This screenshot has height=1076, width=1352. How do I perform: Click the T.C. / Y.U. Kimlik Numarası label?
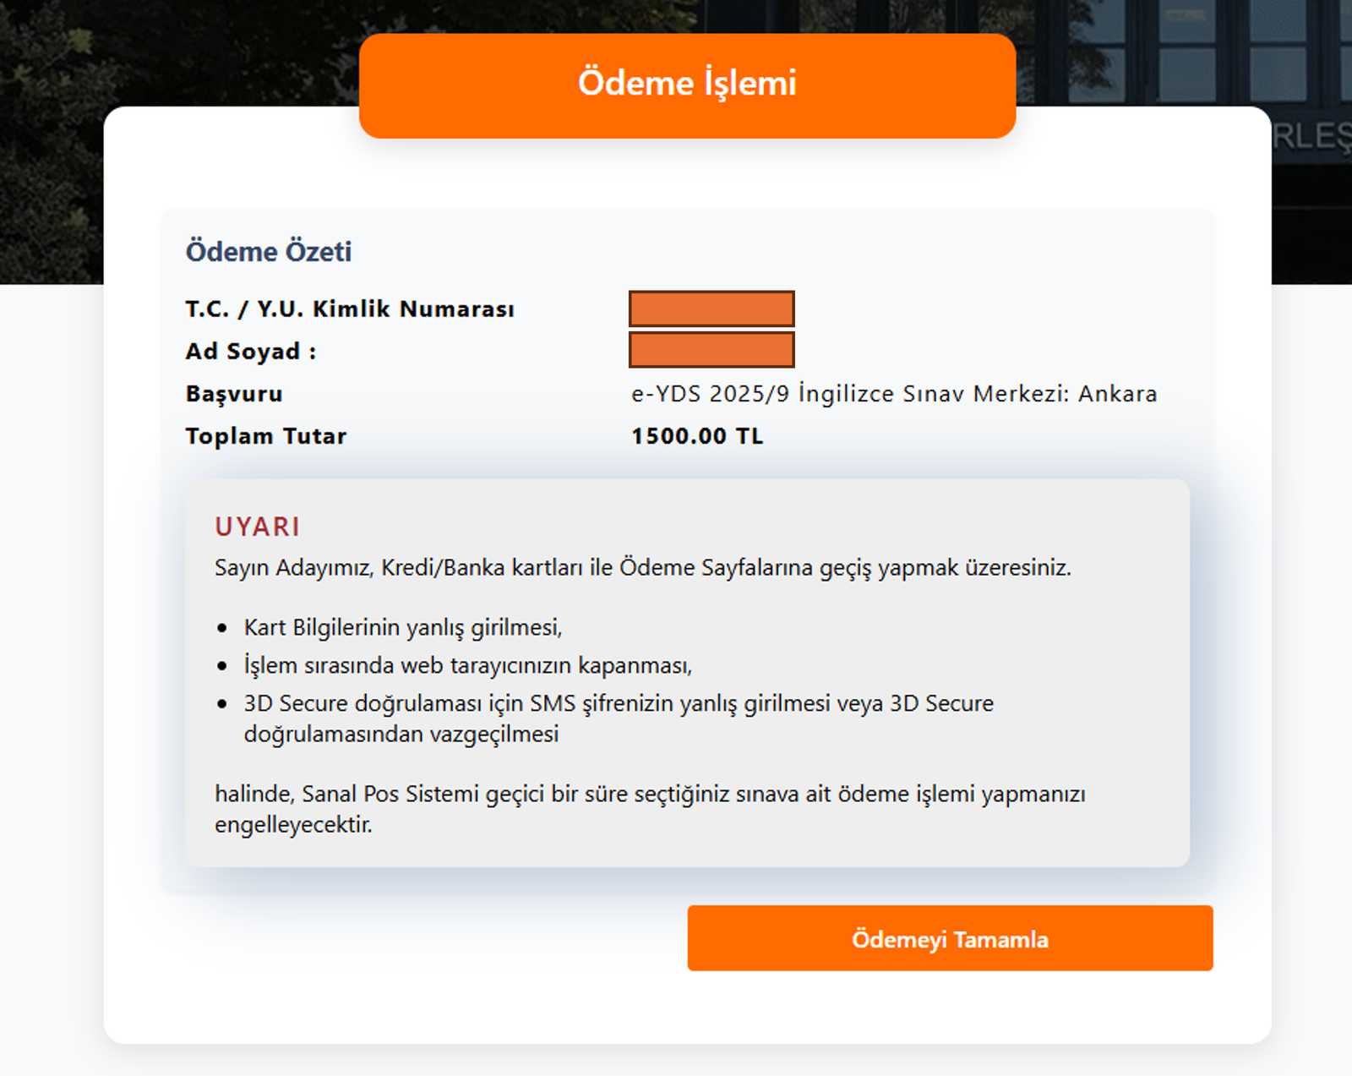point(350,309)
